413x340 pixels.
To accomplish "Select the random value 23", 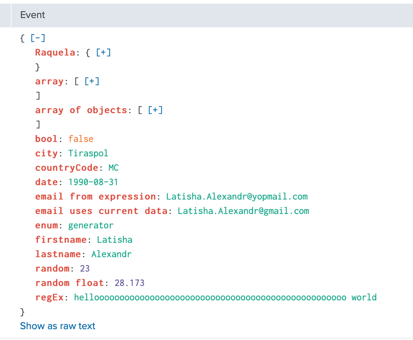I will 85,269.
